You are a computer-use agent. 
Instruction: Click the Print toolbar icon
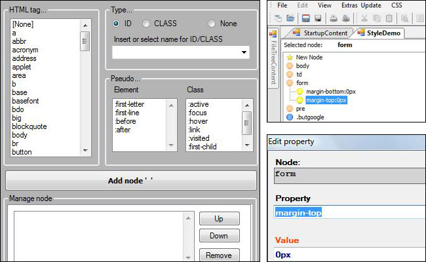[x=333, y=18]
